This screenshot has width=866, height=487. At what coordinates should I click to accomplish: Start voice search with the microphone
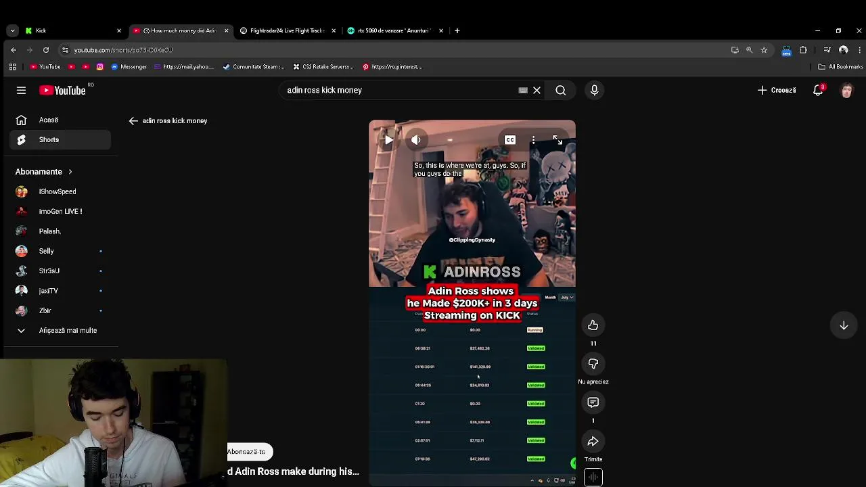594,90
